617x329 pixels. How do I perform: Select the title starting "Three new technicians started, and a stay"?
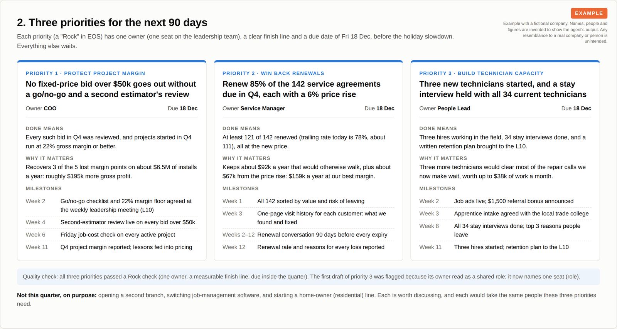(503, 89)
